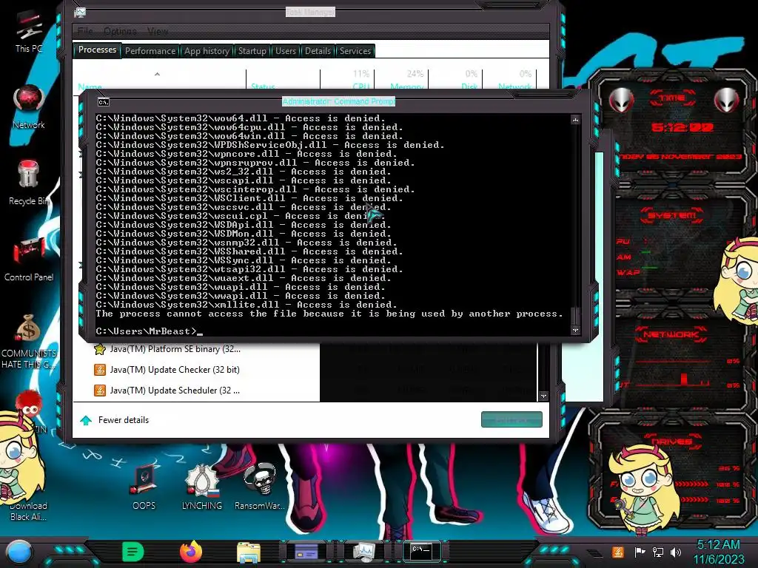Click the left alien head on the TIME widget
Image resolution: width=758 pixels, height=568 pixels.
(622, 101)
